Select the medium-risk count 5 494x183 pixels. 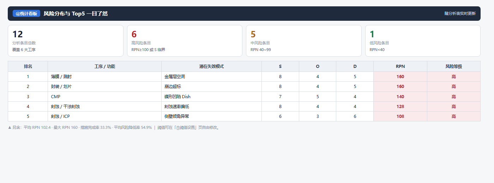click(253, 34)
